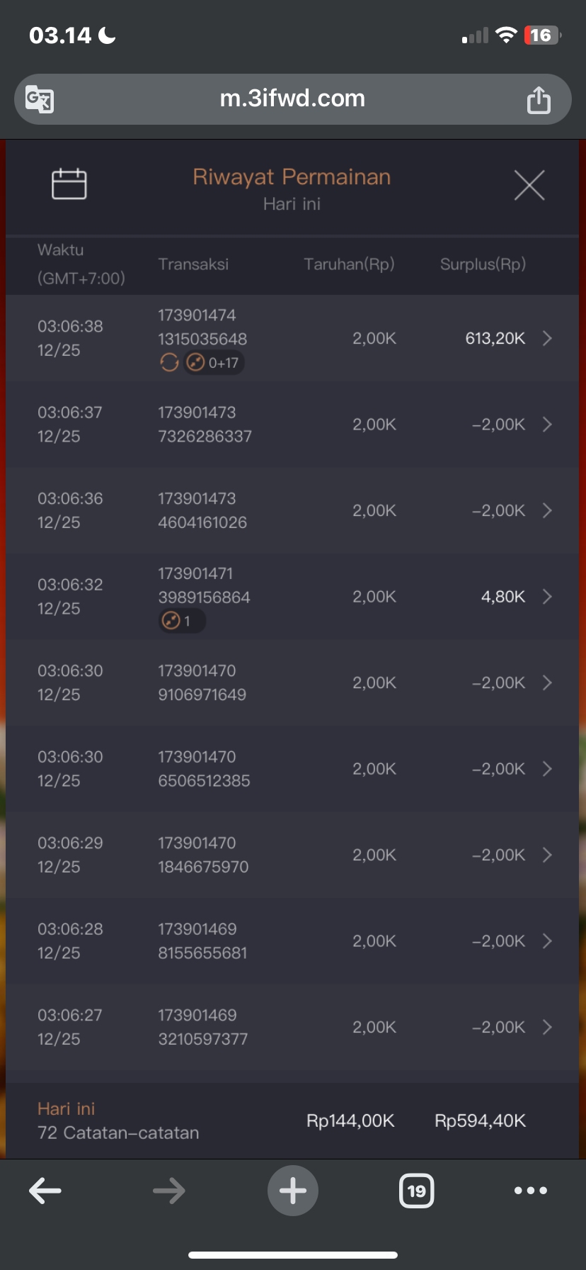Tap the free spin badge 0+17
The image size is (586, 1270).
click(x=214, y=363)
